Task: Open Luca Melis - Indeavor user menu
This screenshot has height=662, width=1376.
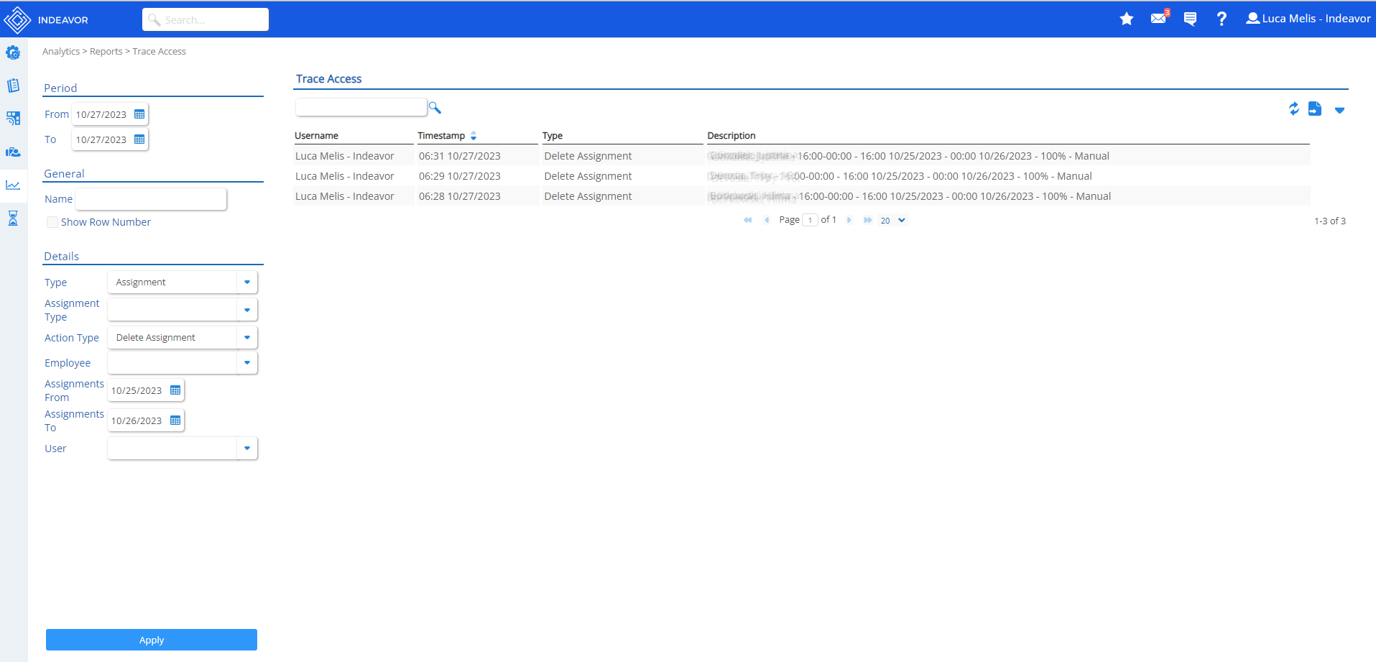Action: [1308, 19]
